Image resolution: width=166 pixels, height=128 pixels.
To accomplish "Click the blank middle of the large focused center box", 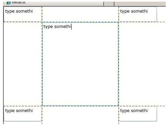I will coord(80,66).
